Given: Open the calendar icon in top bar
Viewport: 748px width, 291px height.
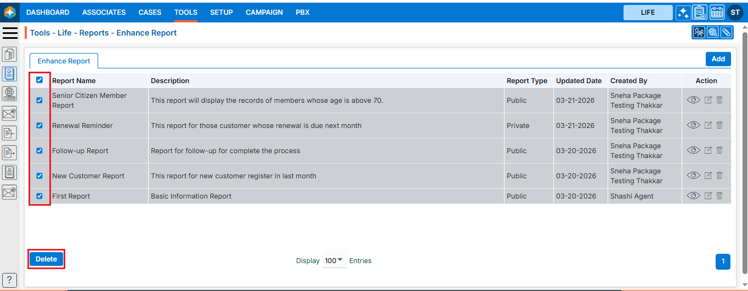Looking at the screenshot, I should click(717, 13).
